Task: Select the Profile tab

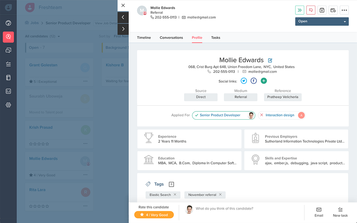Action: point(197,38)
